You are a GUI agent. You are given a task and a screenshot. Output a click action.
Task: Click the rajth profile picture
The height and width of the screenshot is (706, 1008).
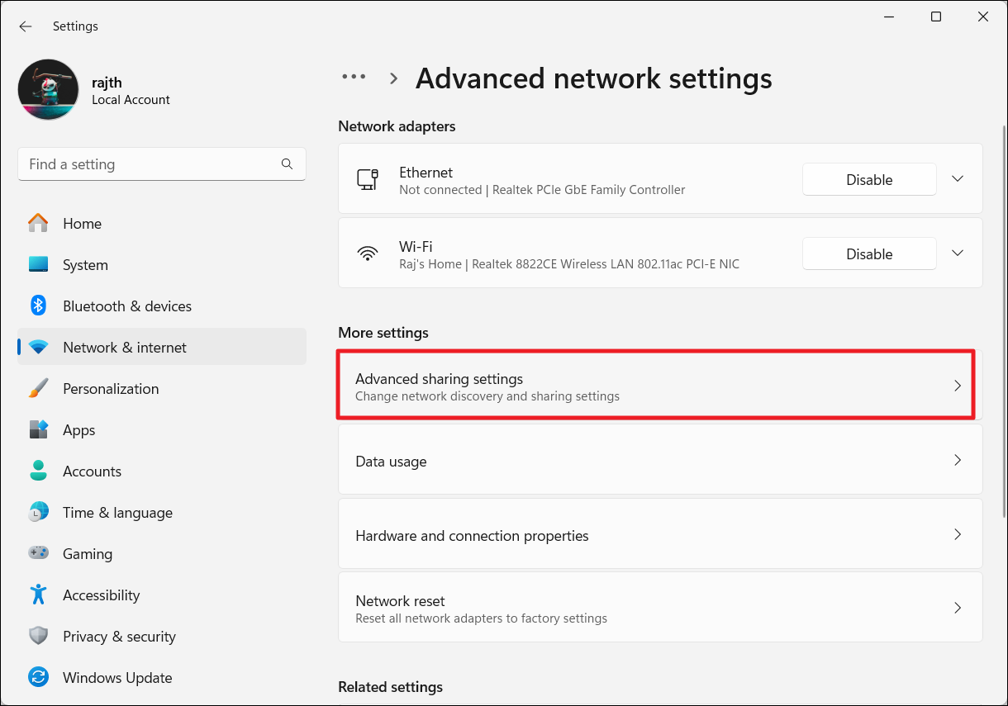point(49,90)
